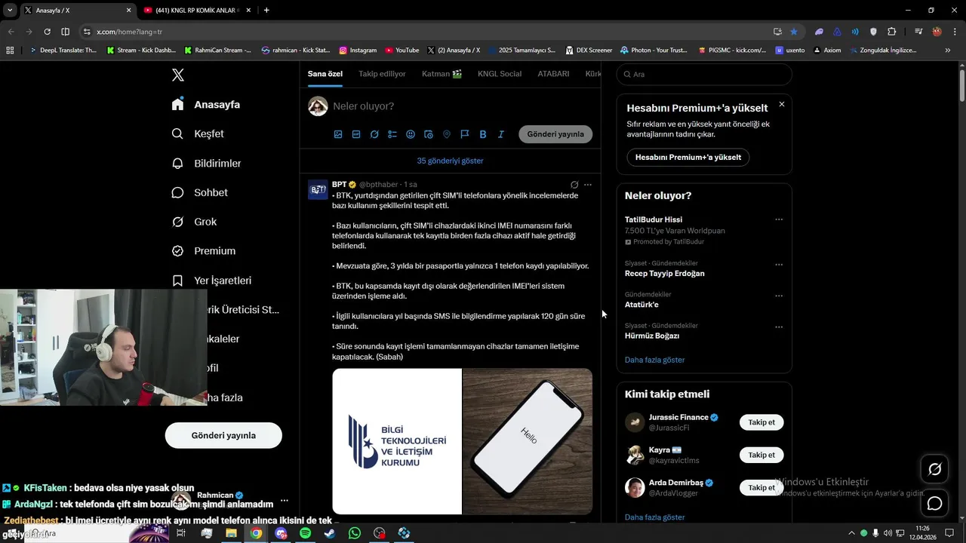Open Keşfet explore page
This screenshot has height=543, width=966.
tap(198, 133)
